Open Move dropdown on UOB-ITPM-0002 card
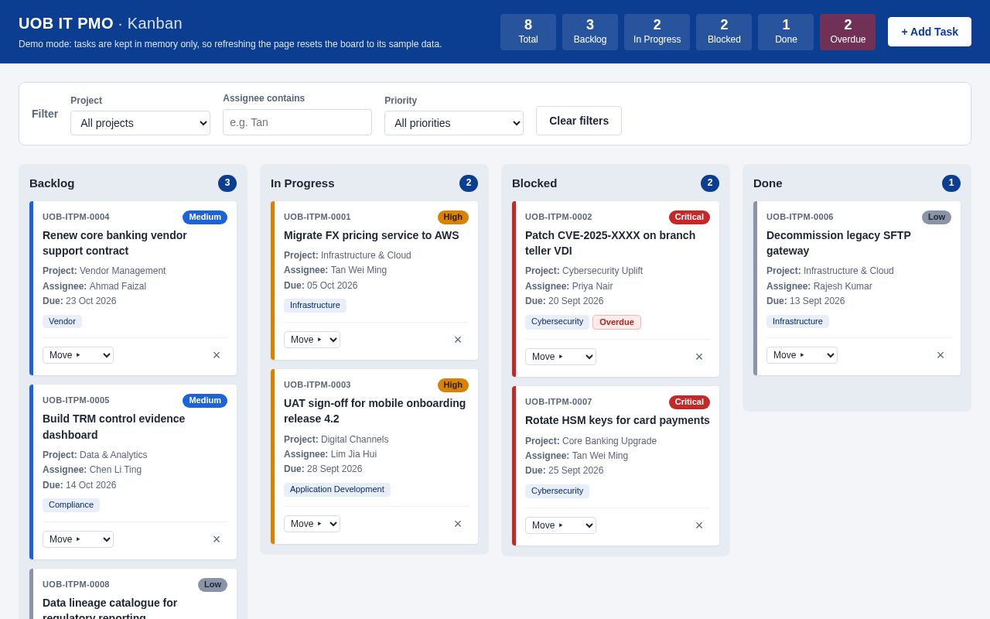990x619 pixels. tap(561, 357)
